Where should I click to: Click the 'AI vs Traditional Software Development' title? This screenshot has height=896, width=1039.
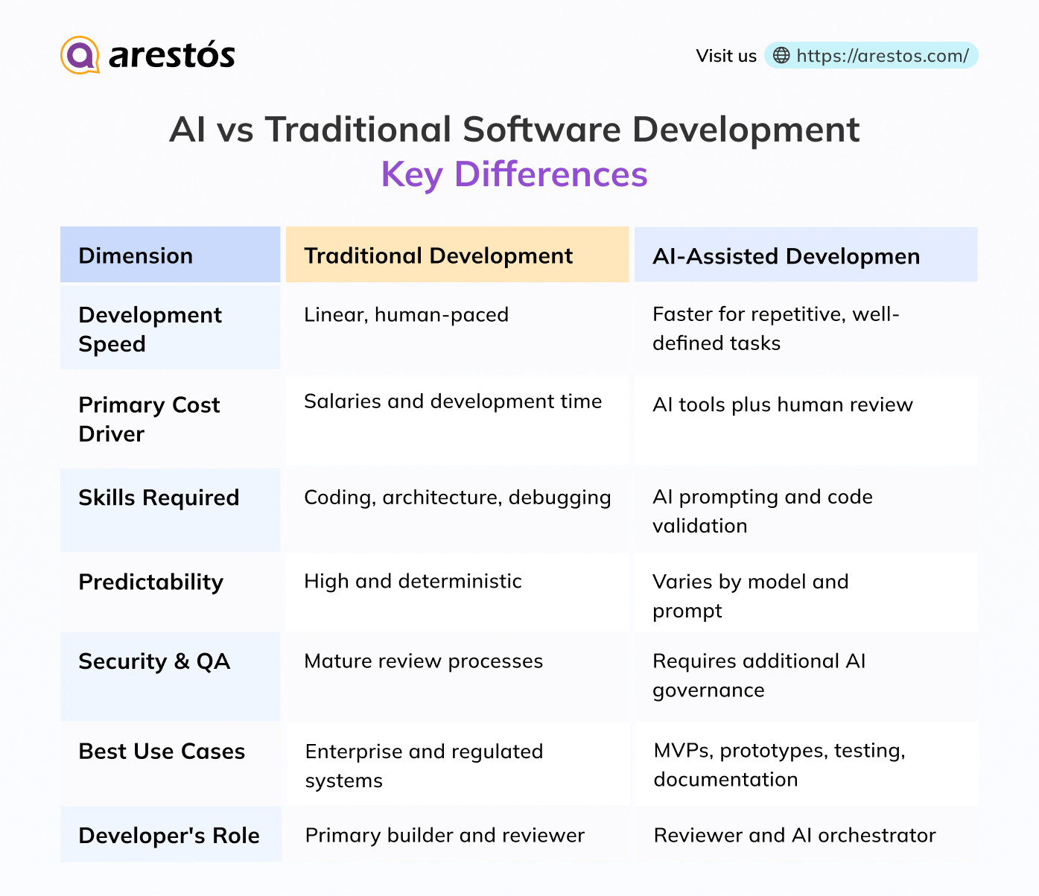[x=515, y=130]
